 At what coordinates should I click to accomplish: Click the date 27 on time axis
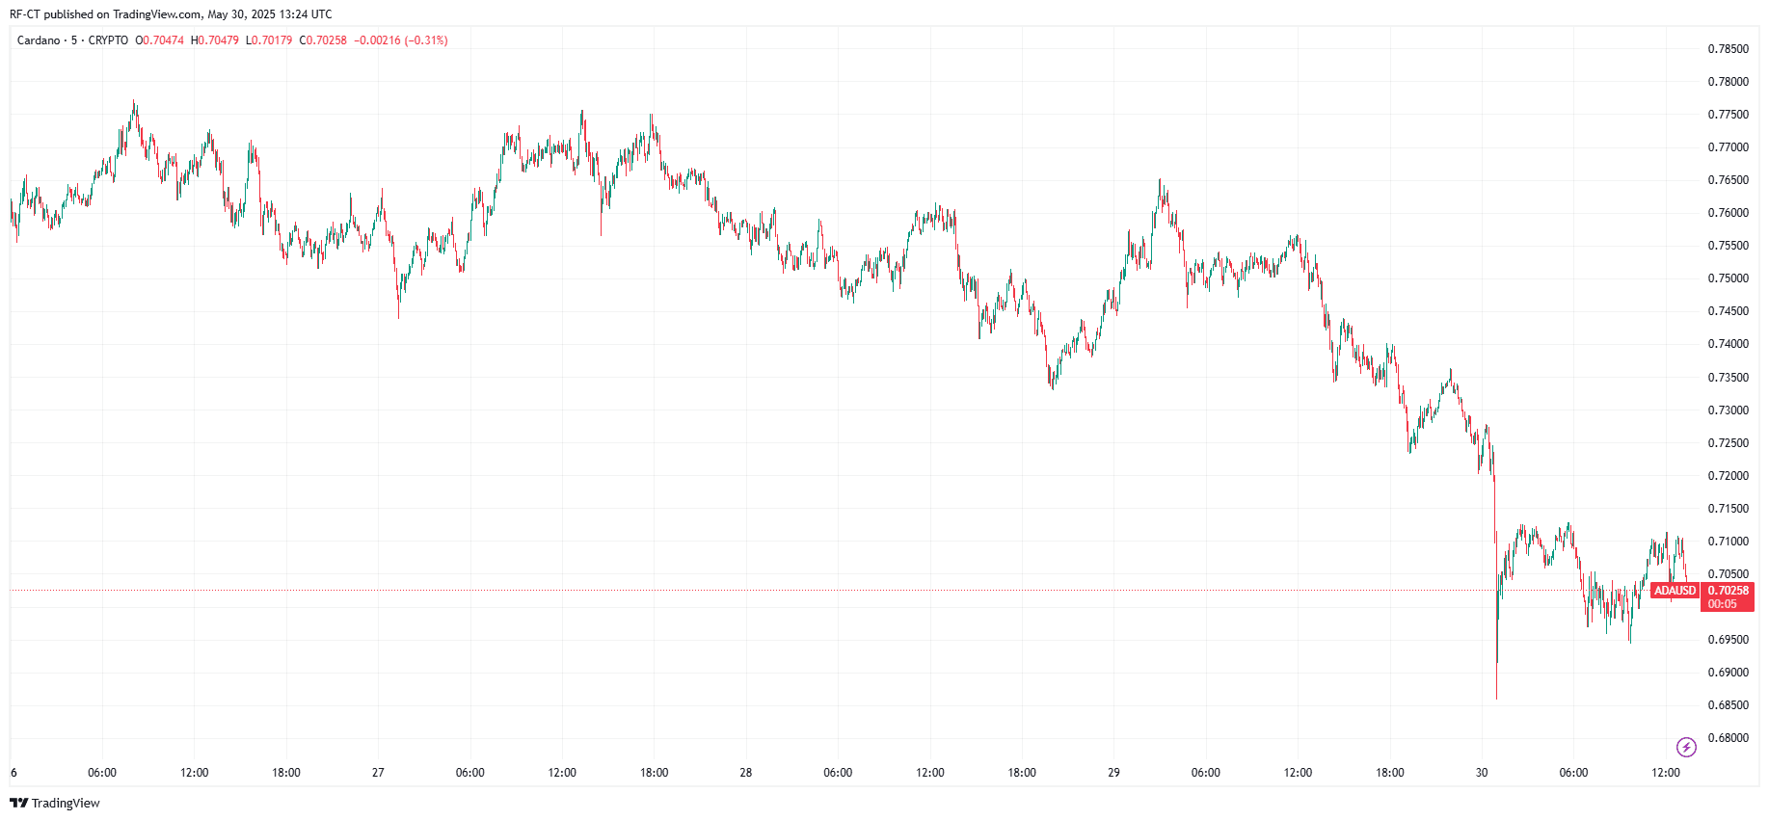(x=378, y=773)
